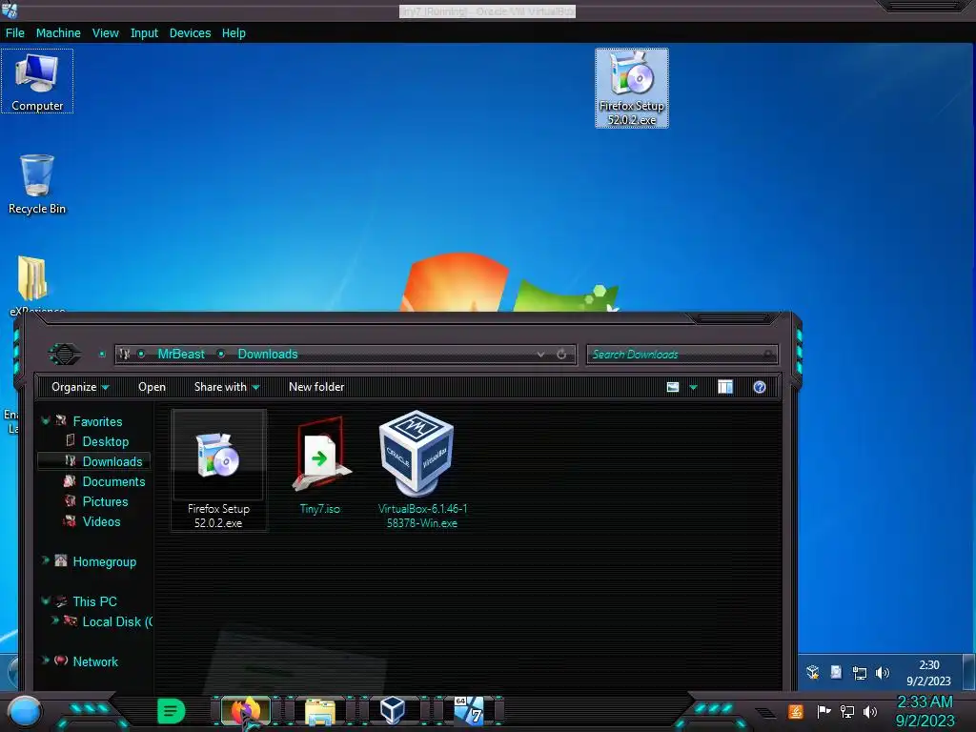The width and height of the screenshot is (976, 732).
Task: Expand the Homegroup tree node
Action: click(46, 560)
